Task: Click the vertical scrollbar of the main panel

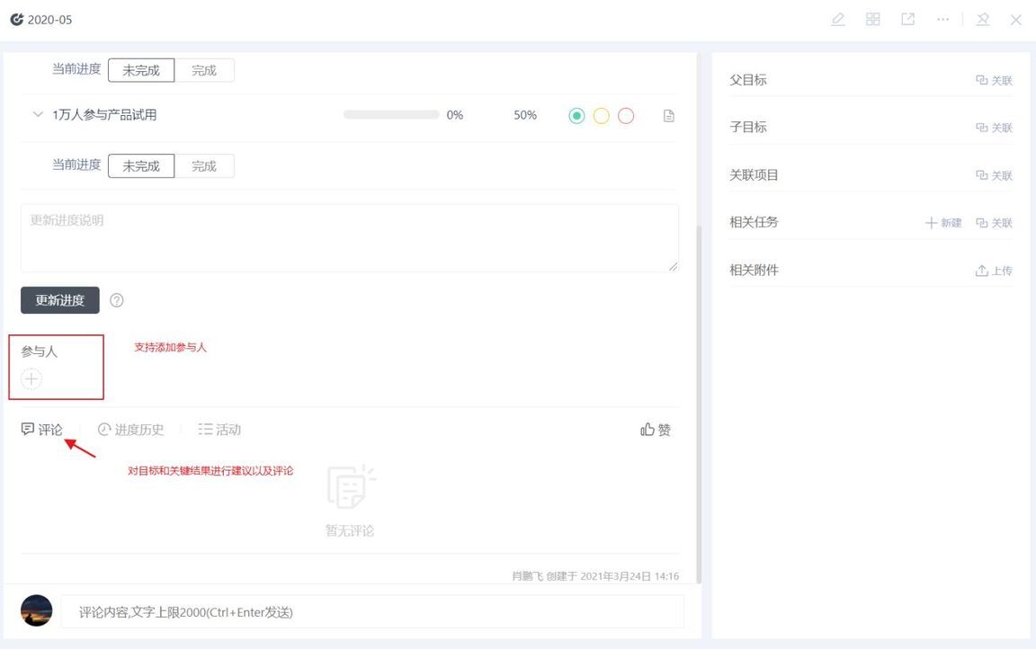Action: (x=699, y=403)
